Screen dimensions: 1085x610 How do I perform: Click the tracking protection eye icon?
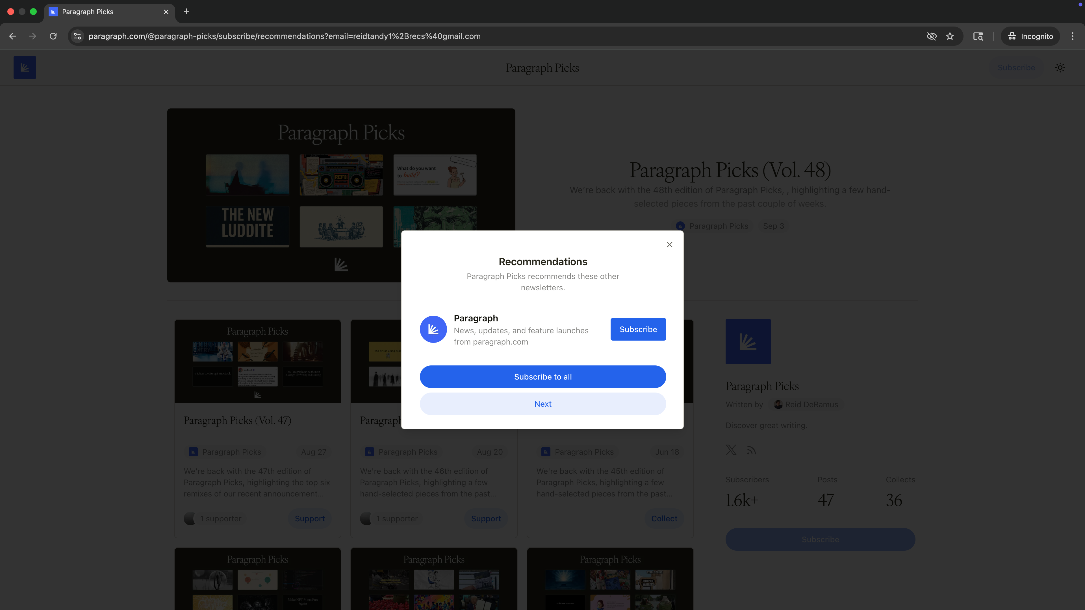click(x=931, y=36)
